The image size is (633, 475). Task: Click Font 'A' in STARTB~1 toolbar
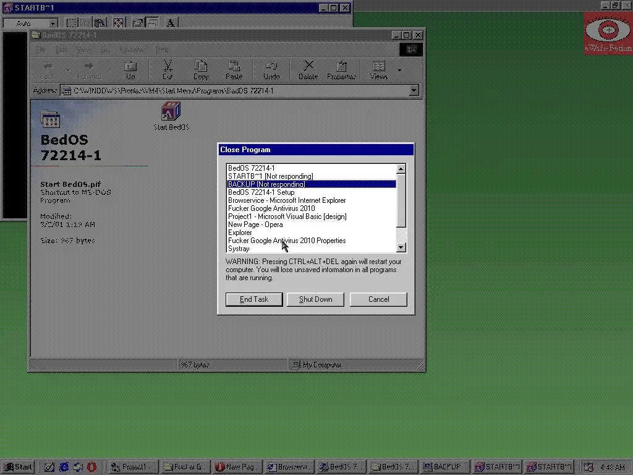171,23
